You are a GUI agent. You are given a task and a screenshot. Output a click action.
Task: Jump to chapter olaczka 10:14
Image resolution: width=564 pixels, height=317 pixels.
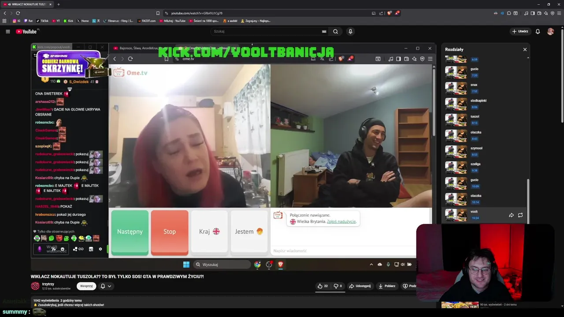[485, 199]
